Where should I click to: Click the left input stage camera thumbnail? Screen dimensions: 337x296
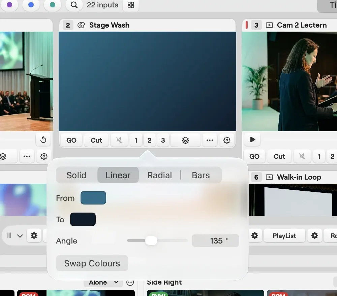click(26, 81)
